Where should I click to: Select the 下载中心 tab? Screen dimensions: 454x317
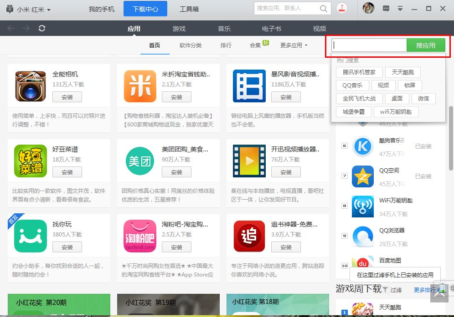[145, 9]
